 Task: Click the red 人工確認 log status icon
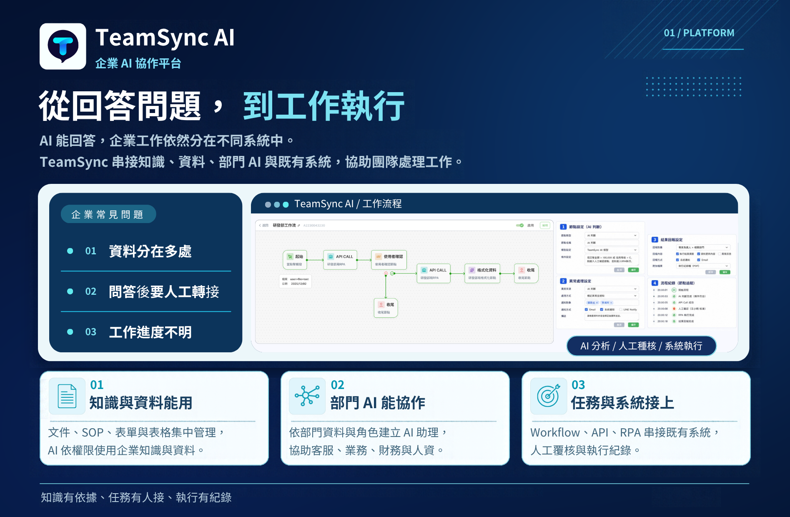[x=674, y=309]
